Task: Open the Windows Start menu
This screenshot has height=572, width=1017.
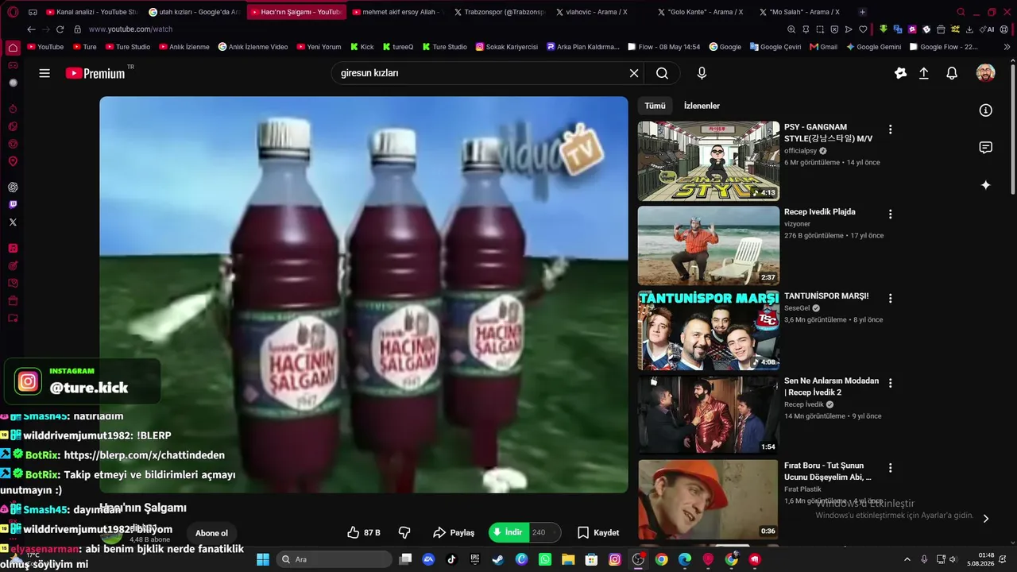Action: pyautogui.click(x=263, y=559)
